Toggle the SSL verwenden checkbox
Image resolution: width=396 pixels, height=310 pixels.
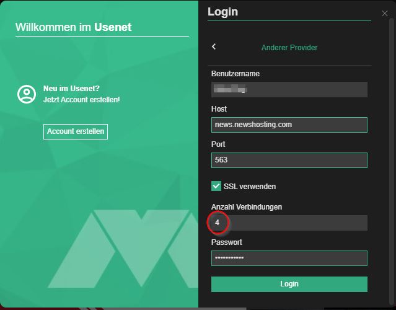tap(216, 186)
